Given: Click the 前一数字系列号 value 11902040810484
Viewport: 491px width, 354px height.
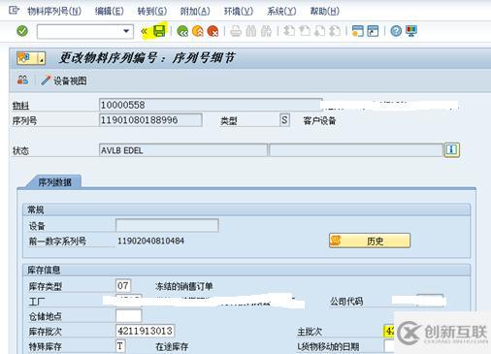Looking at the screenshot, I should [x=150, y=241].
